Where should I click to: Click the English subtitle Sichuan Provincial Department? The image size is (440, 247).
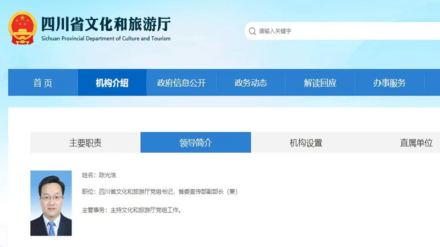coord(106,38)
